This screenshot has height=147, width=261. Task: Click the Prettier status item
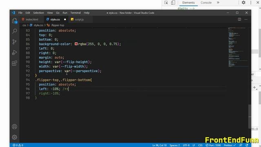click(230, 145)
